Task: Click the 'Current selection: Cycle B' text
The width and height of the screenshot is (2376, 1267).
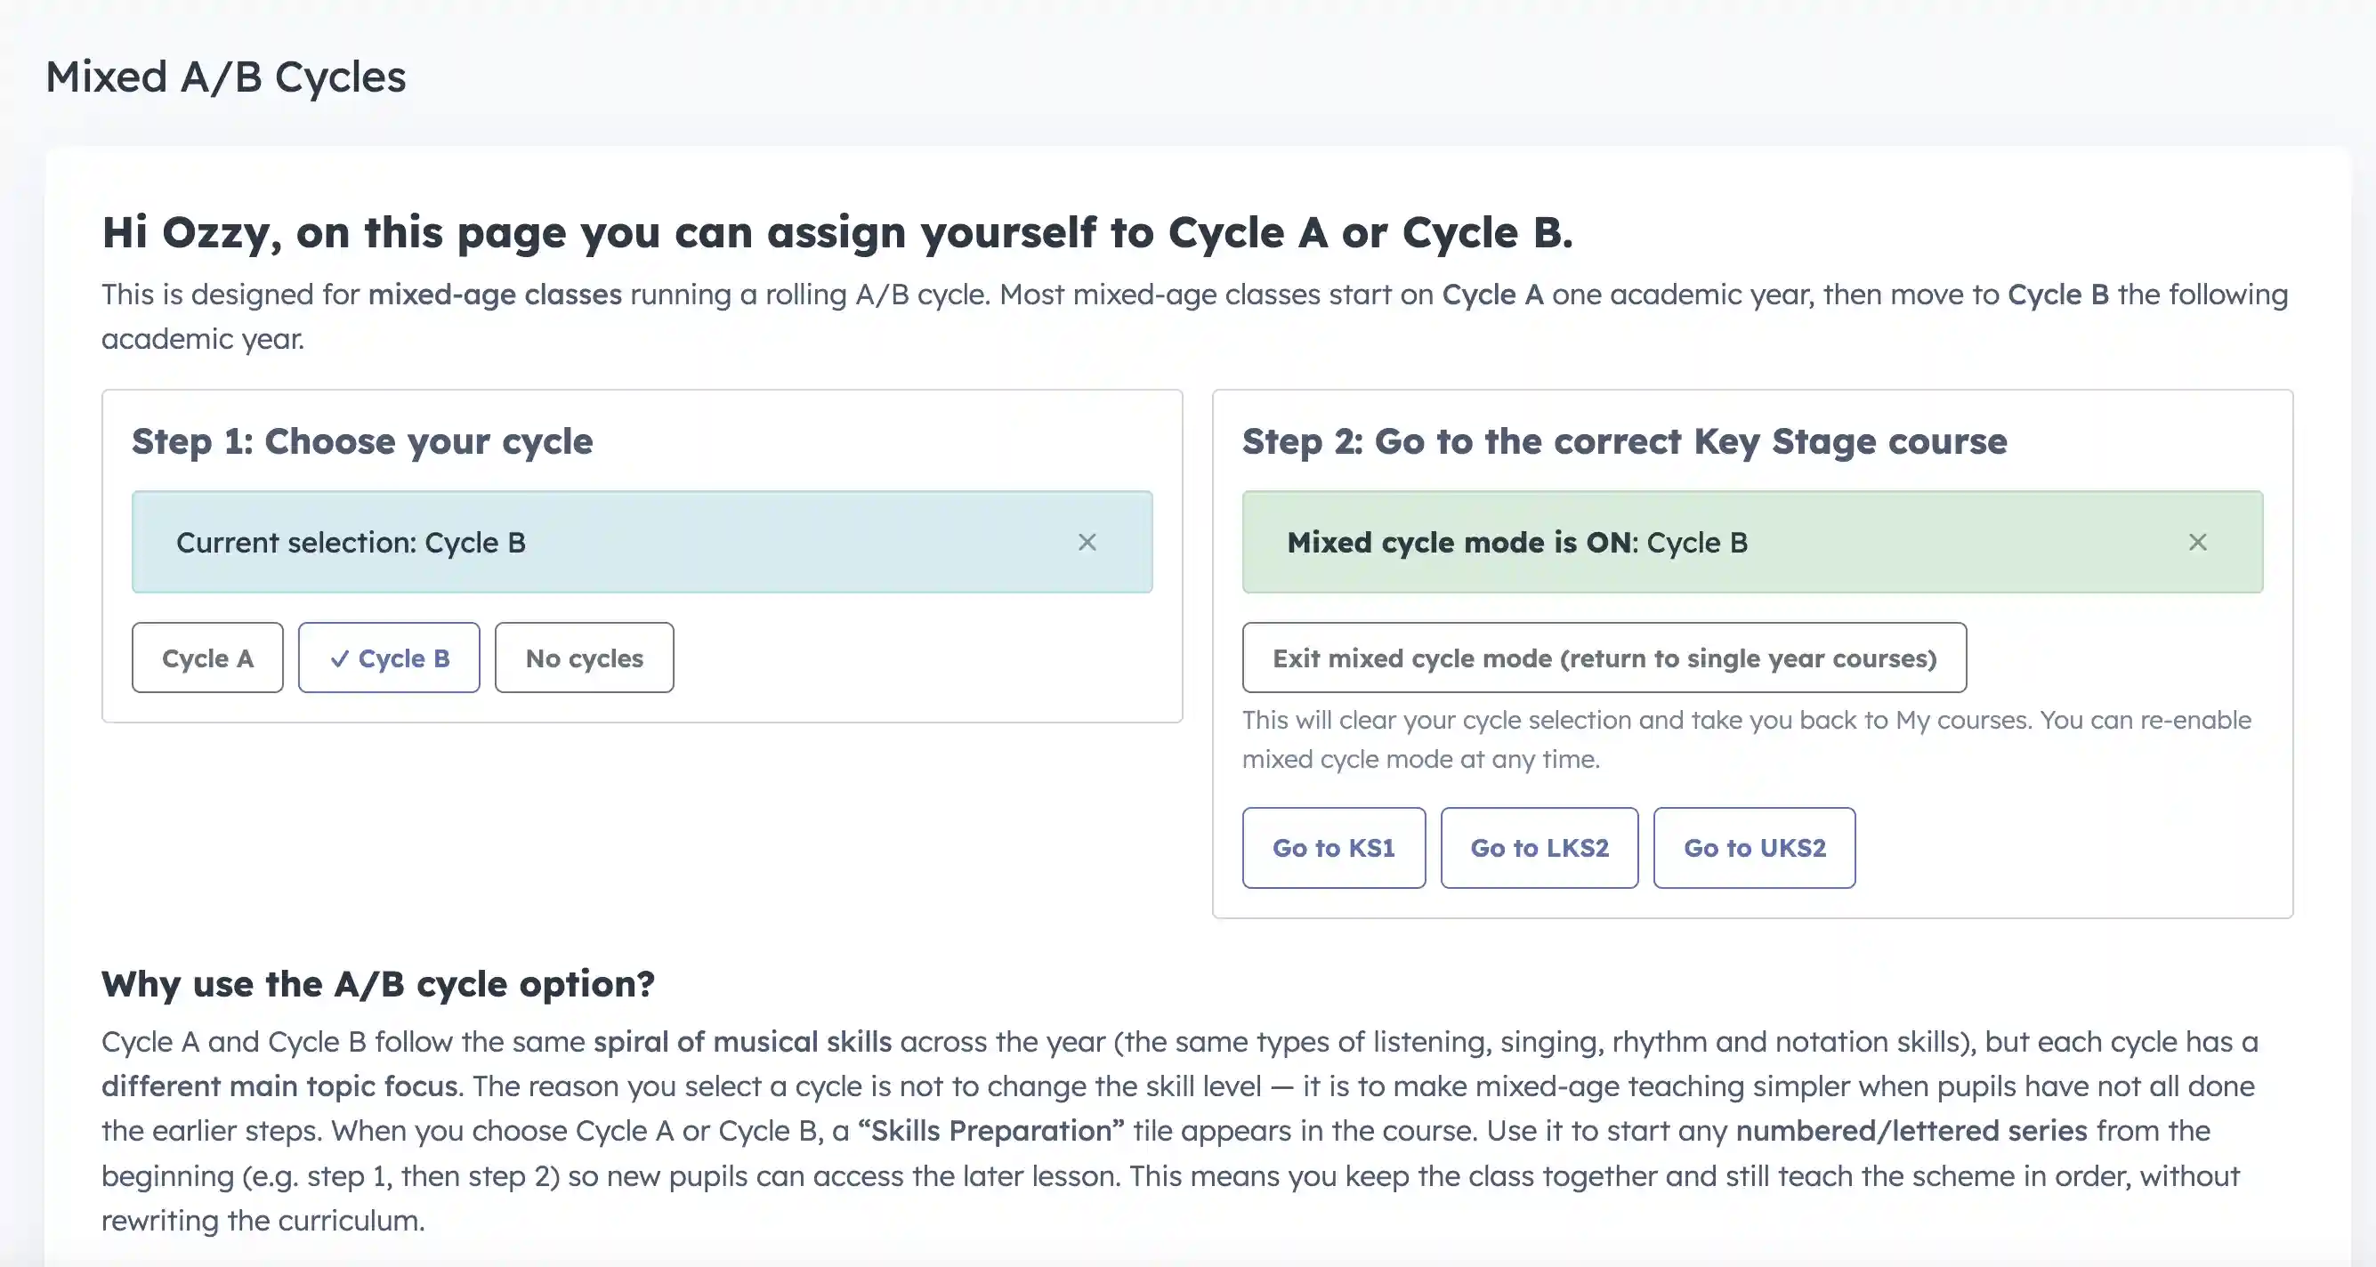Action: pyautogui.click(x=351, y=542)
